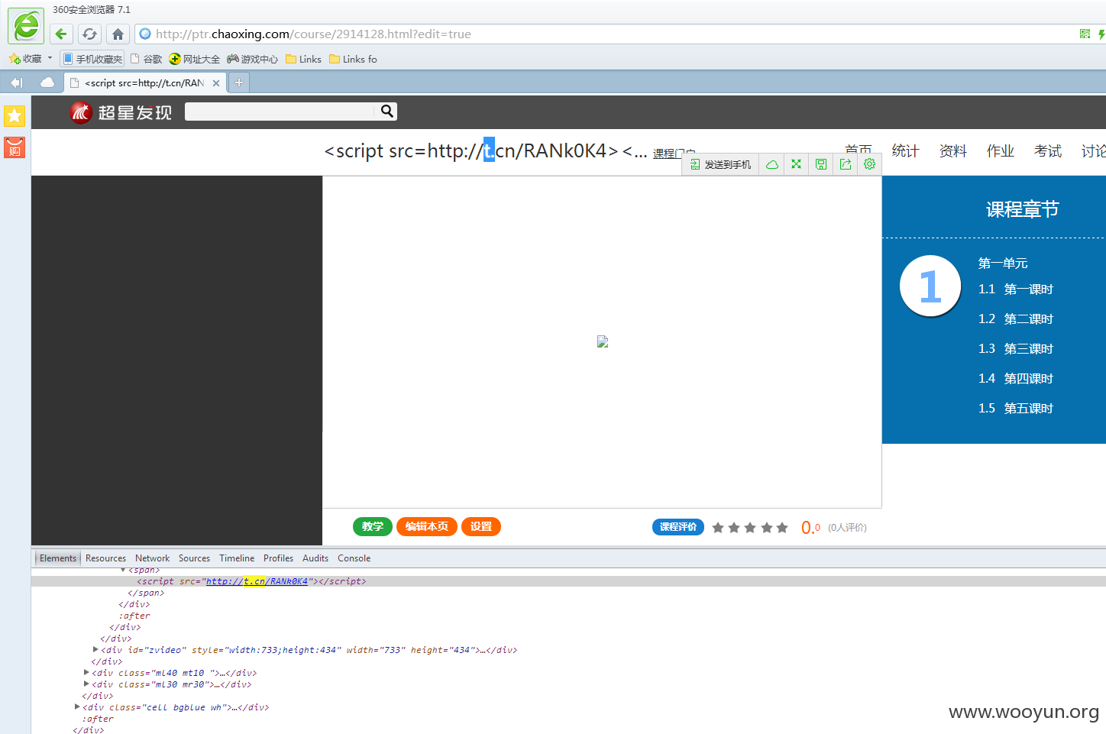Viewport: 1106px width, 734px height.
Task: Open the 考试 nav item
Action: pyautogui.click(x=1047, y=151)
